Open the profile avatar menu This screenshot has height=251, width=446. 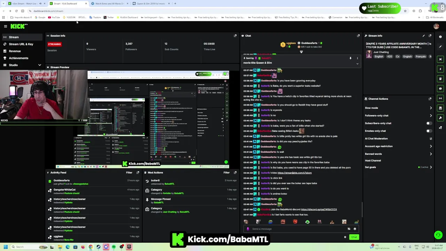(436, 26)
